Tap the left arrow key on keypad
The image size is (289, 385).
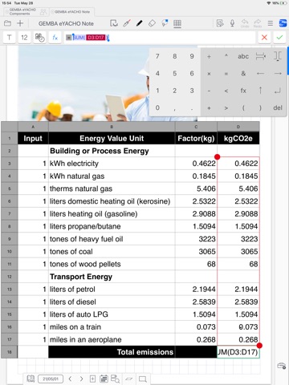coord(260,74)
